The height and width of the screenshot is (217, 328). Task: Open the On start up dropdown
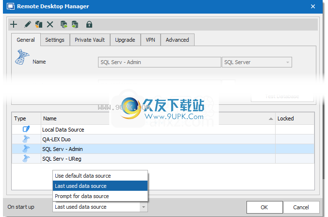[100, 207]
